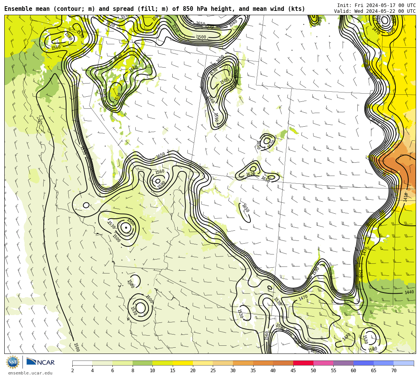Pick the orange 30–35 m colorbar segment
The height and width of the screenshot is (378, 420).
[243, 363]
